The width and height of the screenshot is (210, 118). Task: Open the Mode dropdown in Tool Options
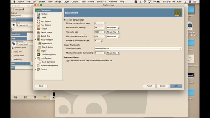[x=24, y=16]
